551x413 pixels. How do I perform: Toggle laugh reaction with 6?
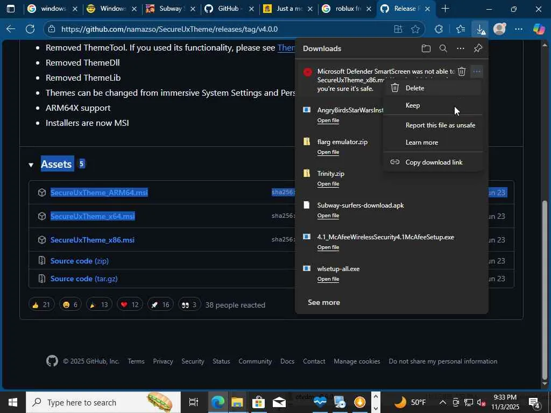click(x=70, y=304)
